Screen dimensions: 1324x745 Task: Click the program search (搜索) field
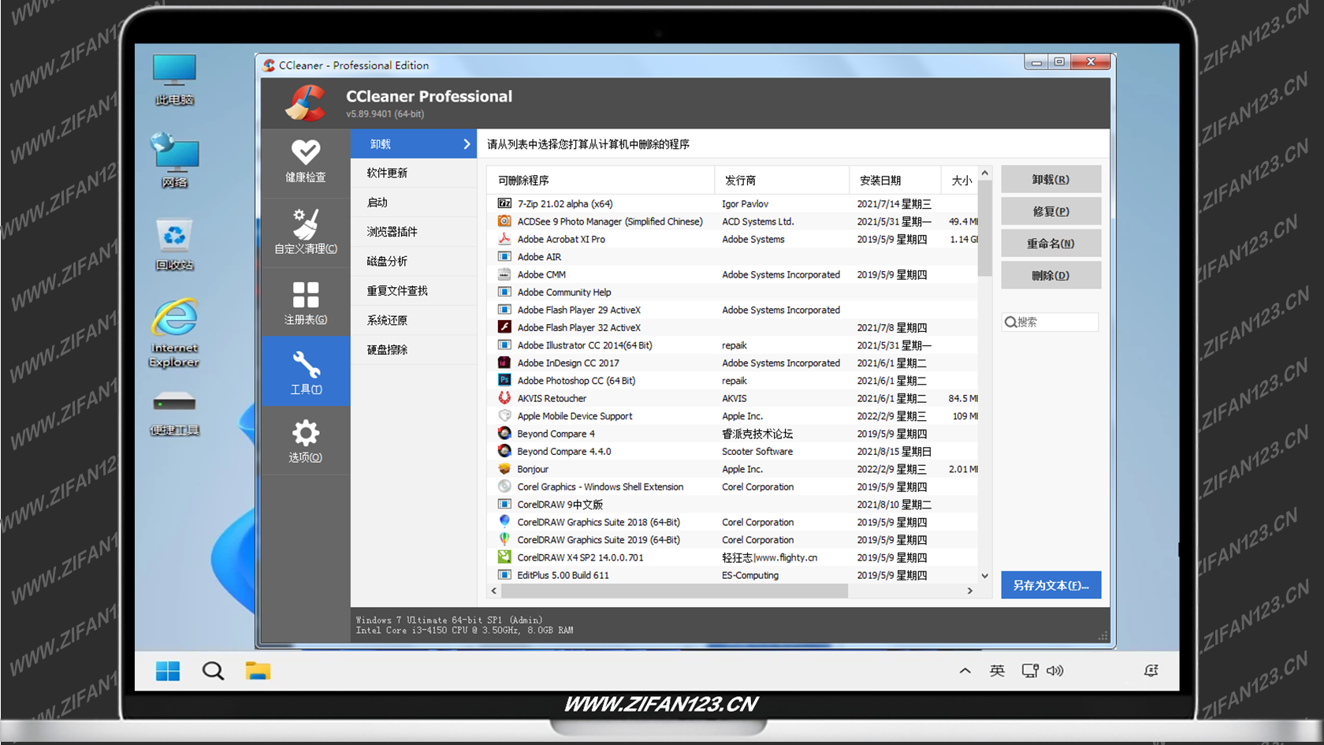pos(1050,322)
